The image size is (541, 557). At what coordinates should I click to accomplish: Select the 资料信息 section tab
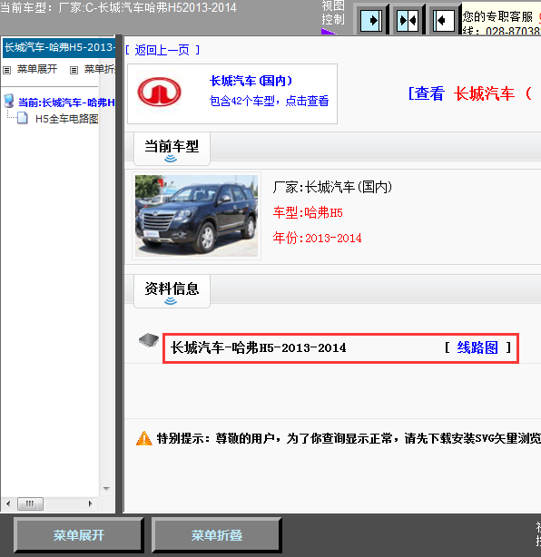click(172, 291)
